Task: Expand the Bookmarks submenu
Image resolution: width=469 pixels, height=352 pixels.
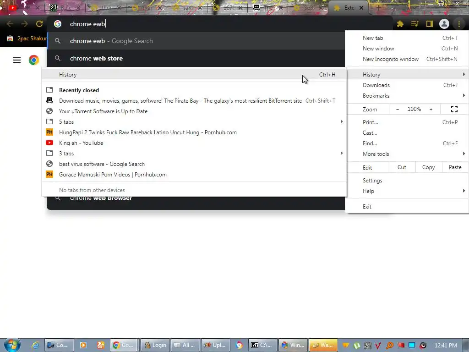Action: (x=407, y=96)
